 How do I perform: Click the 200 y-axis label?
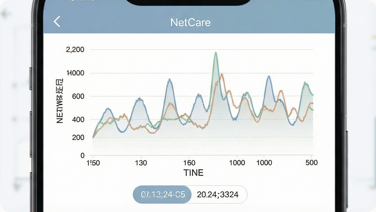pos(78,138)
